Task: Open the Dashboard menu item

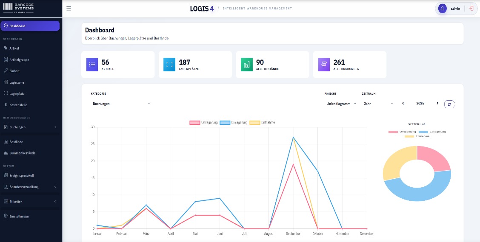Action: [x=30, y=26]
